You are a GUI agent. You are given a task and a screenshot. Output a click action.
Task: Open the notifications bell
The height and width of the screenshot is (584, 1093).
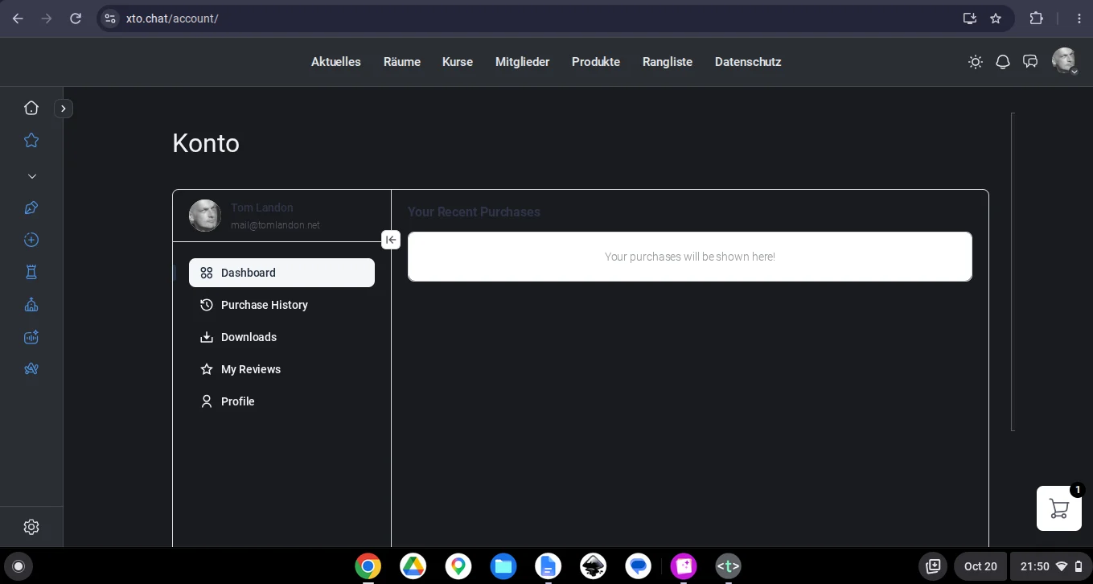click(1003, 62)
